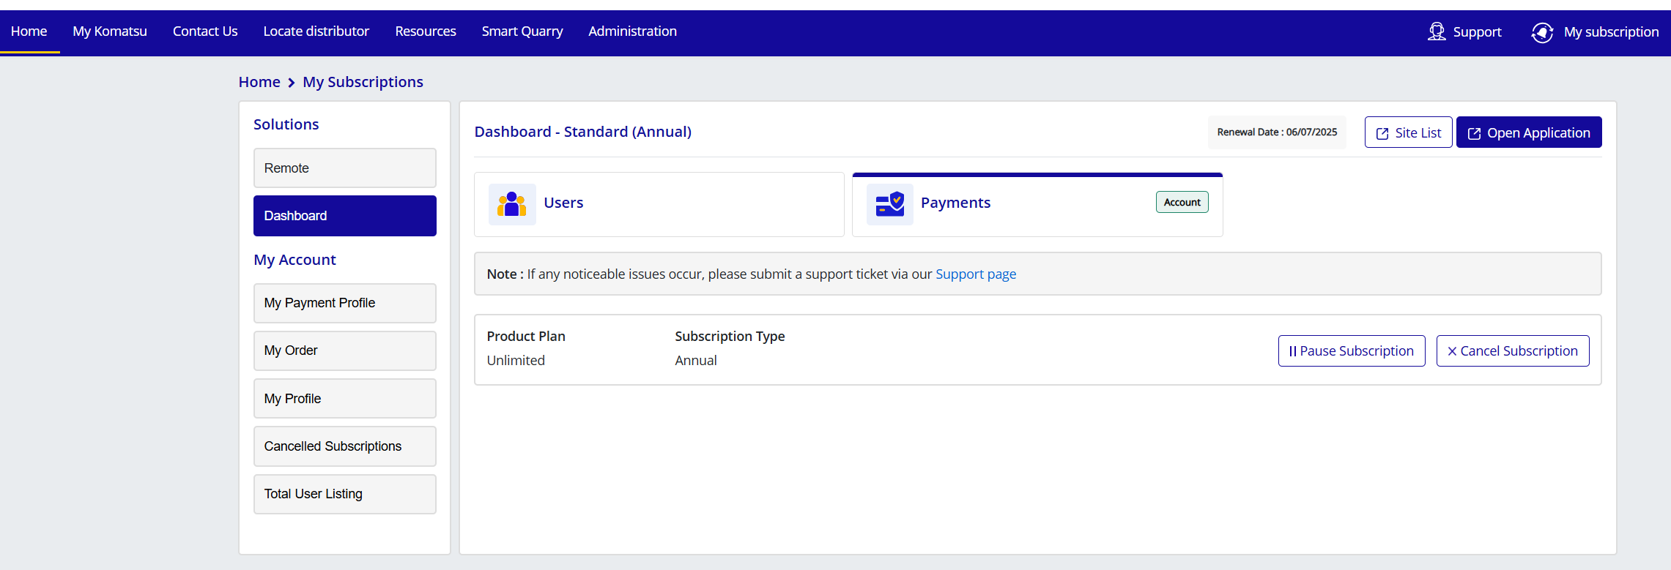Image resolution: width=1671 pixels, height=570 pixels.
Task: Click the external-link icon on Site List
Action: pos(1382,133)
